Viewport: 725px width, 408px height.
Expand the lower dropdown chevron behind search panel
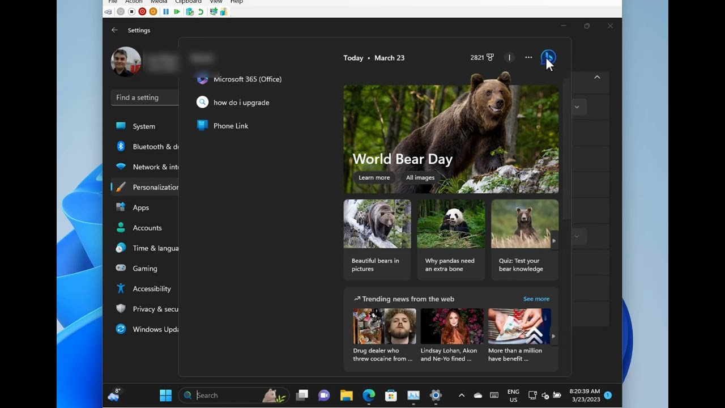[x=577, y=236]
